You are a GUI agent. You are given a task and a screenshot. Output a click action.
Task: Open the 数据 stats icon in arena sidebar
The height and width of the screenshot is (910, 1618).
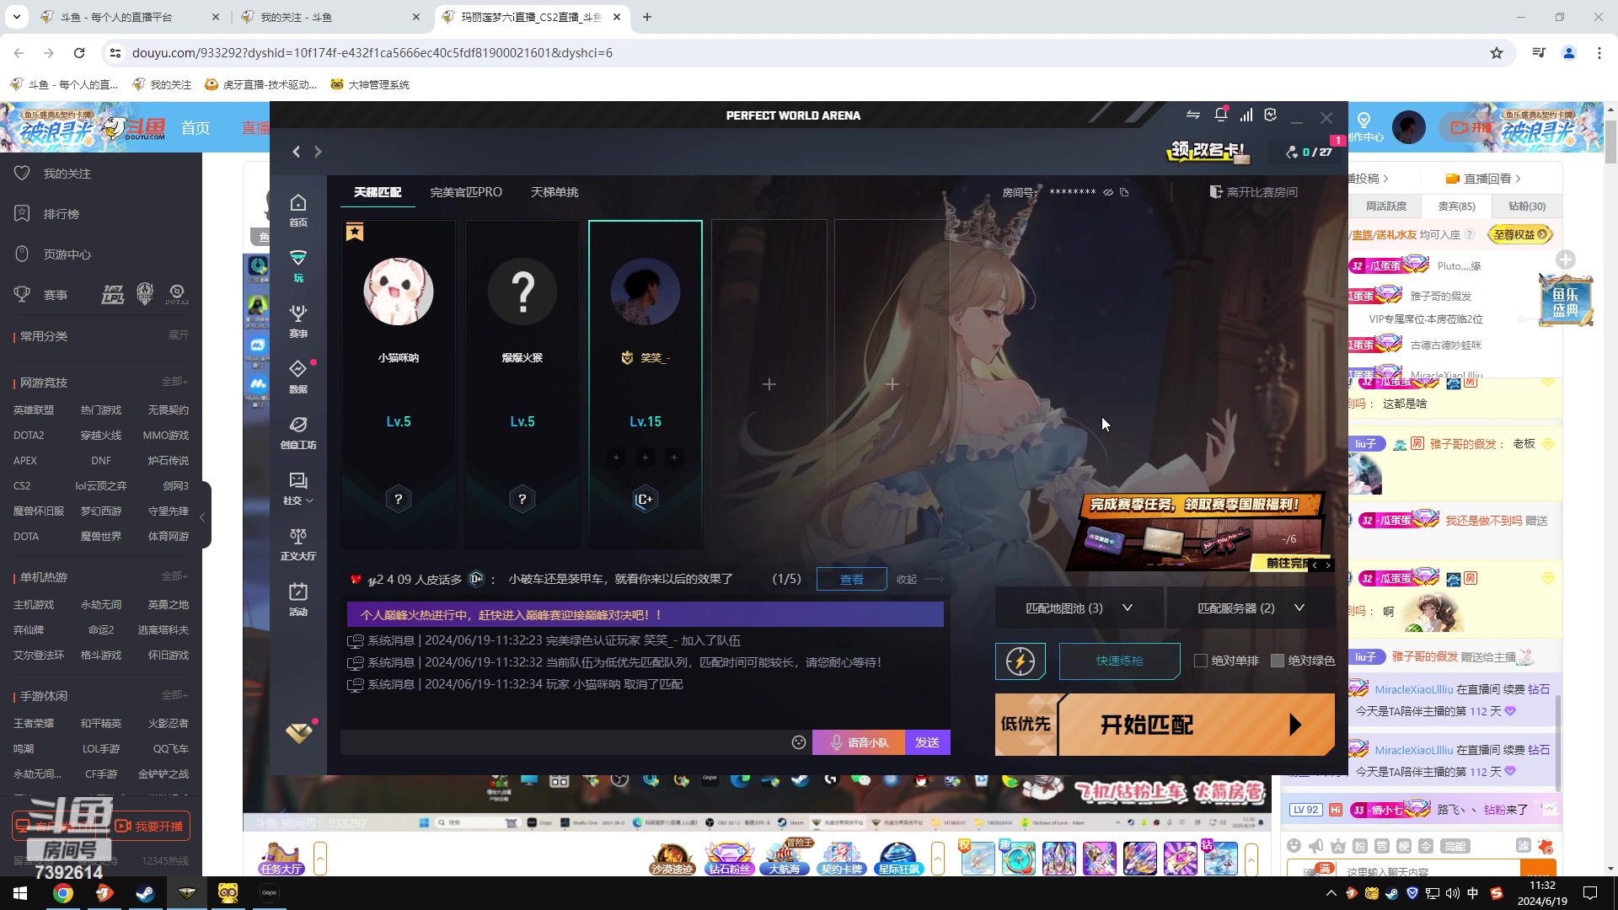click(298, 377)
